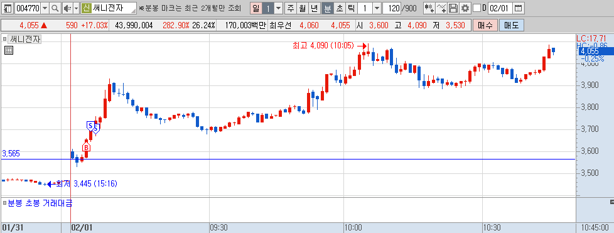Toggle the D checkbox beside the date
The image size is (614, 233).
pos(477,8)
